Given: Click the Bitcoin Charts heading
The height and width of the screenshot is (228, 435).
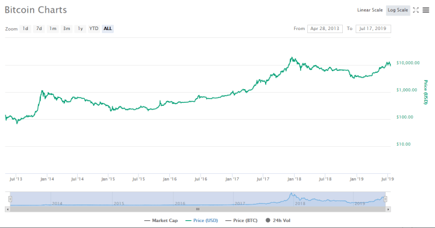Looking at the screenshot, I should click(x=36, y=10).
